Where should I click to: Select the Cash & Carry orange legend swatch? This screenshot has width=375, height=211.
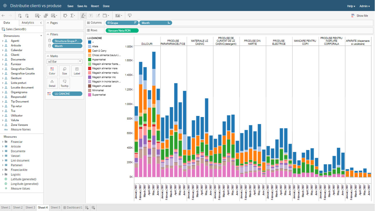[x=90, y=51]
